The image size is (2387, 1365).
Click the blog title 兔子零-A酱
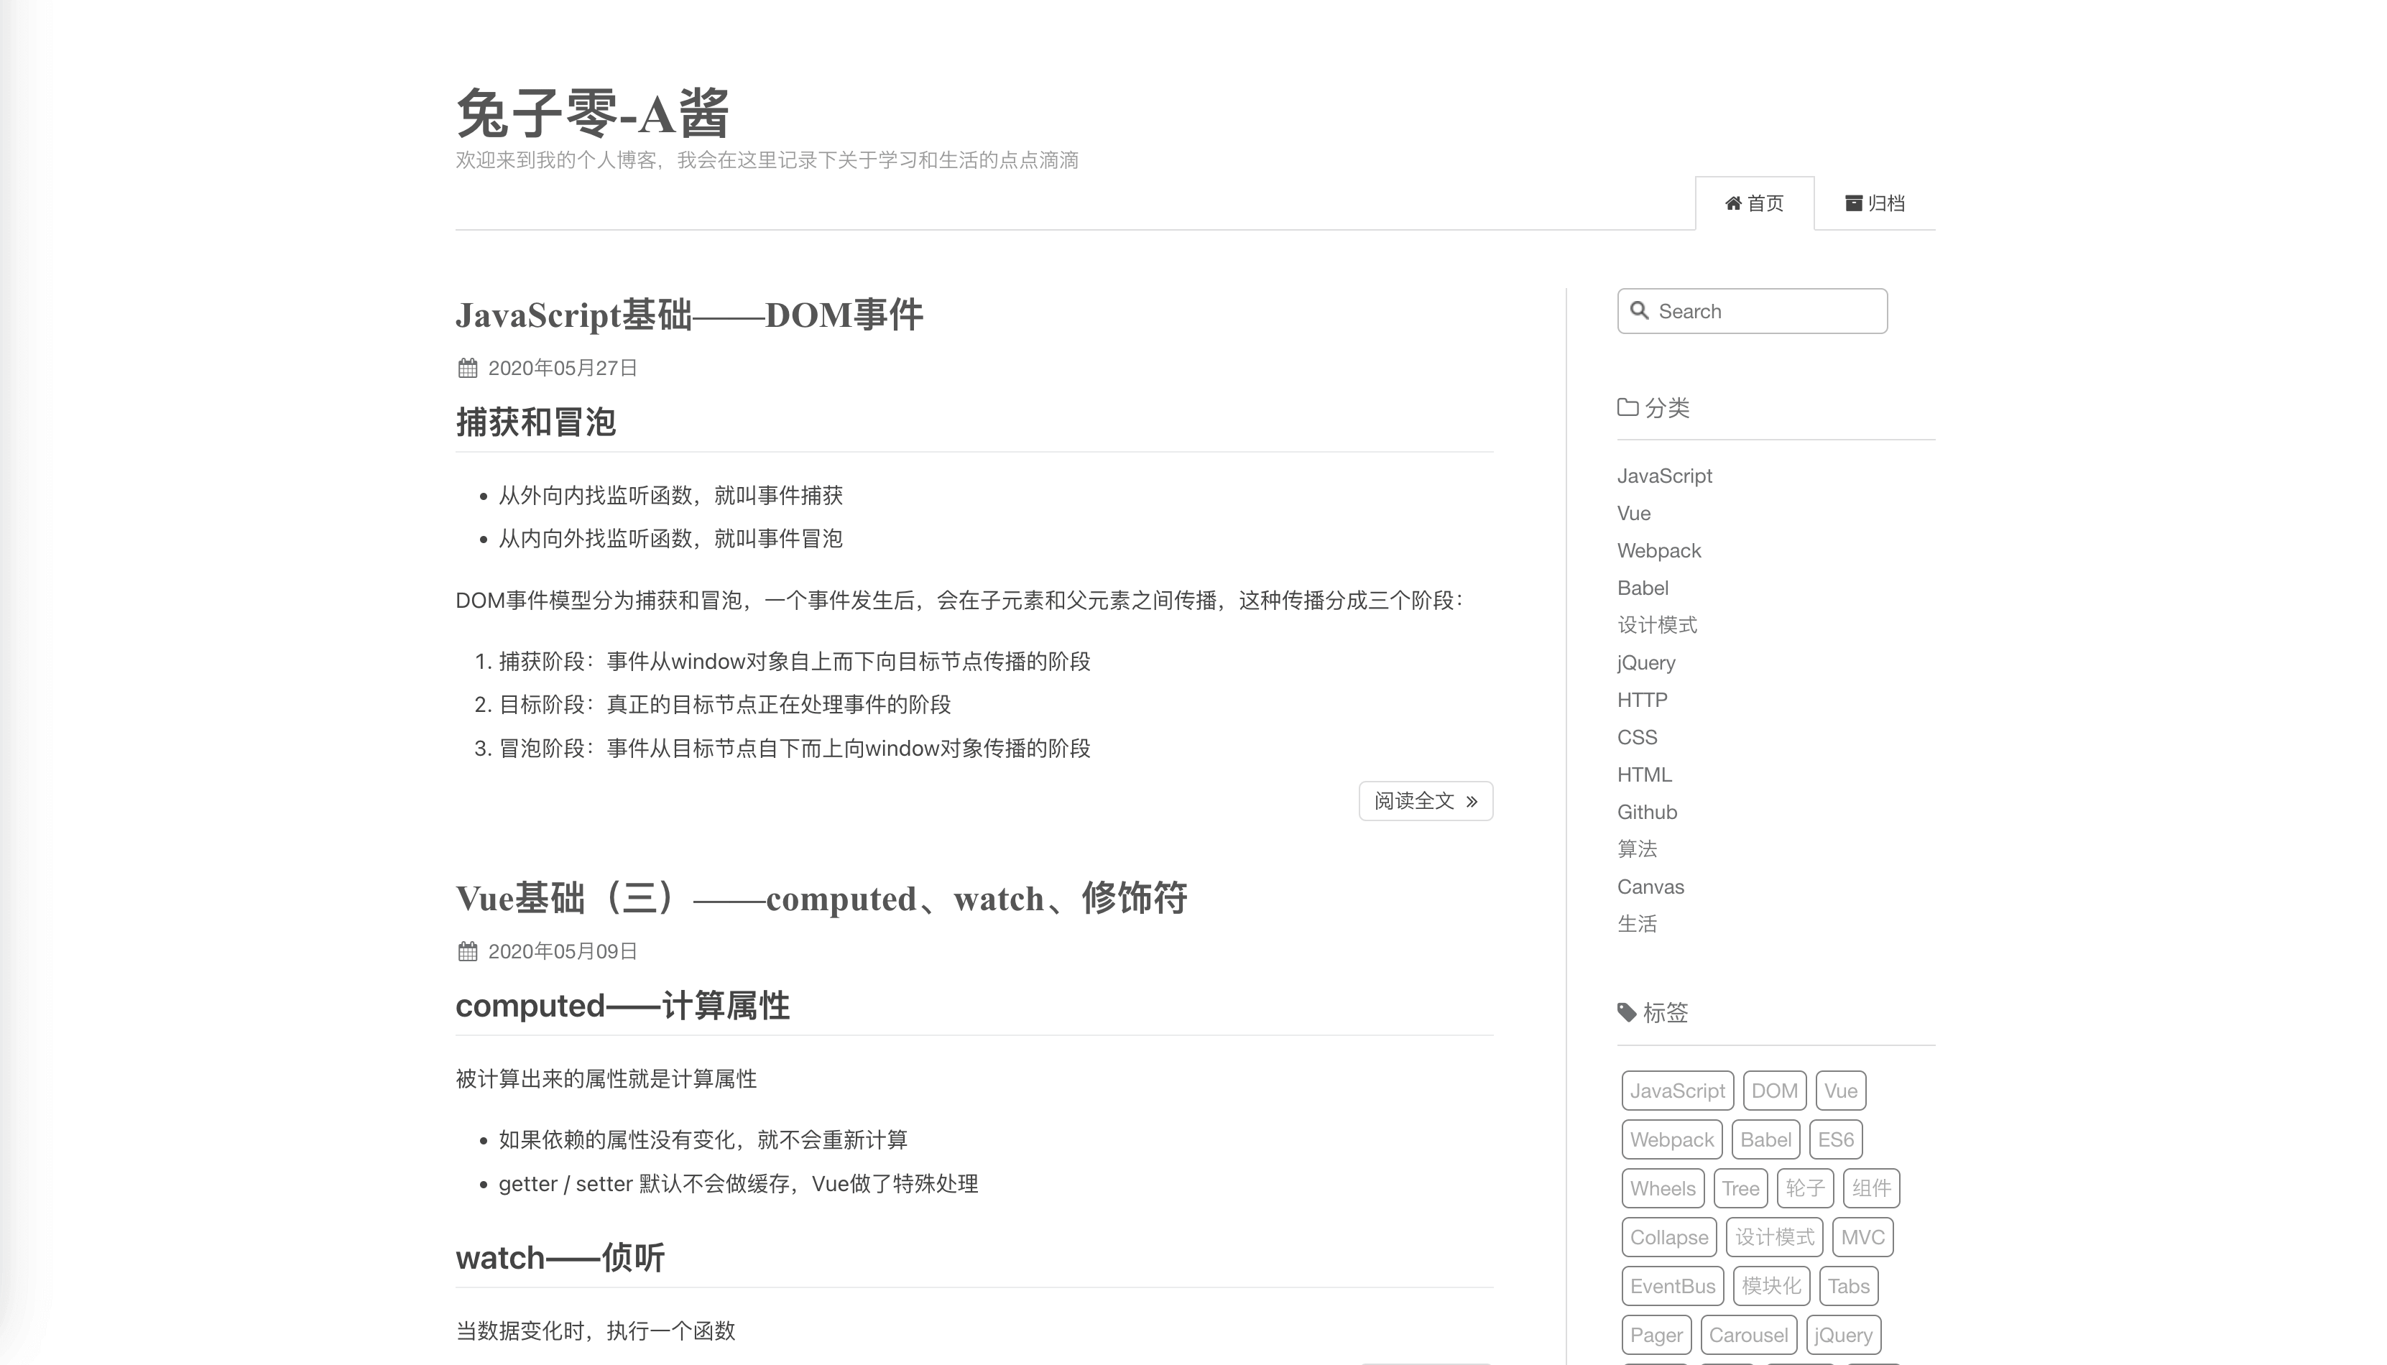[593, 114]
